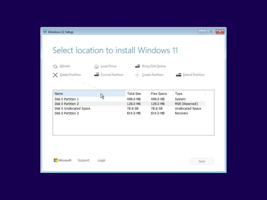Maximize the Windows 11 Setup window
This screenshot has width=267, height=200.
(x=211, y=32)
